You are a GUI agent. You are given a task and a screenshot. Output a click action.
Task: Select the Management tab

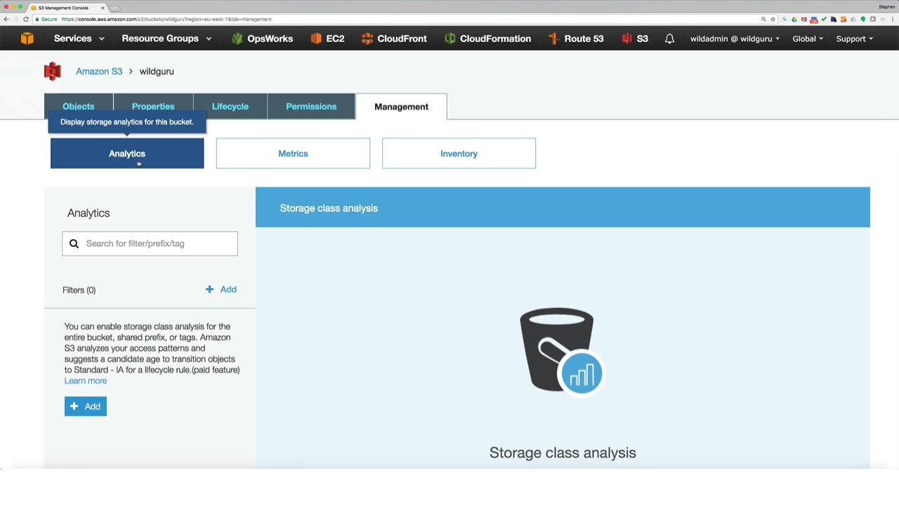click(401, 107)
